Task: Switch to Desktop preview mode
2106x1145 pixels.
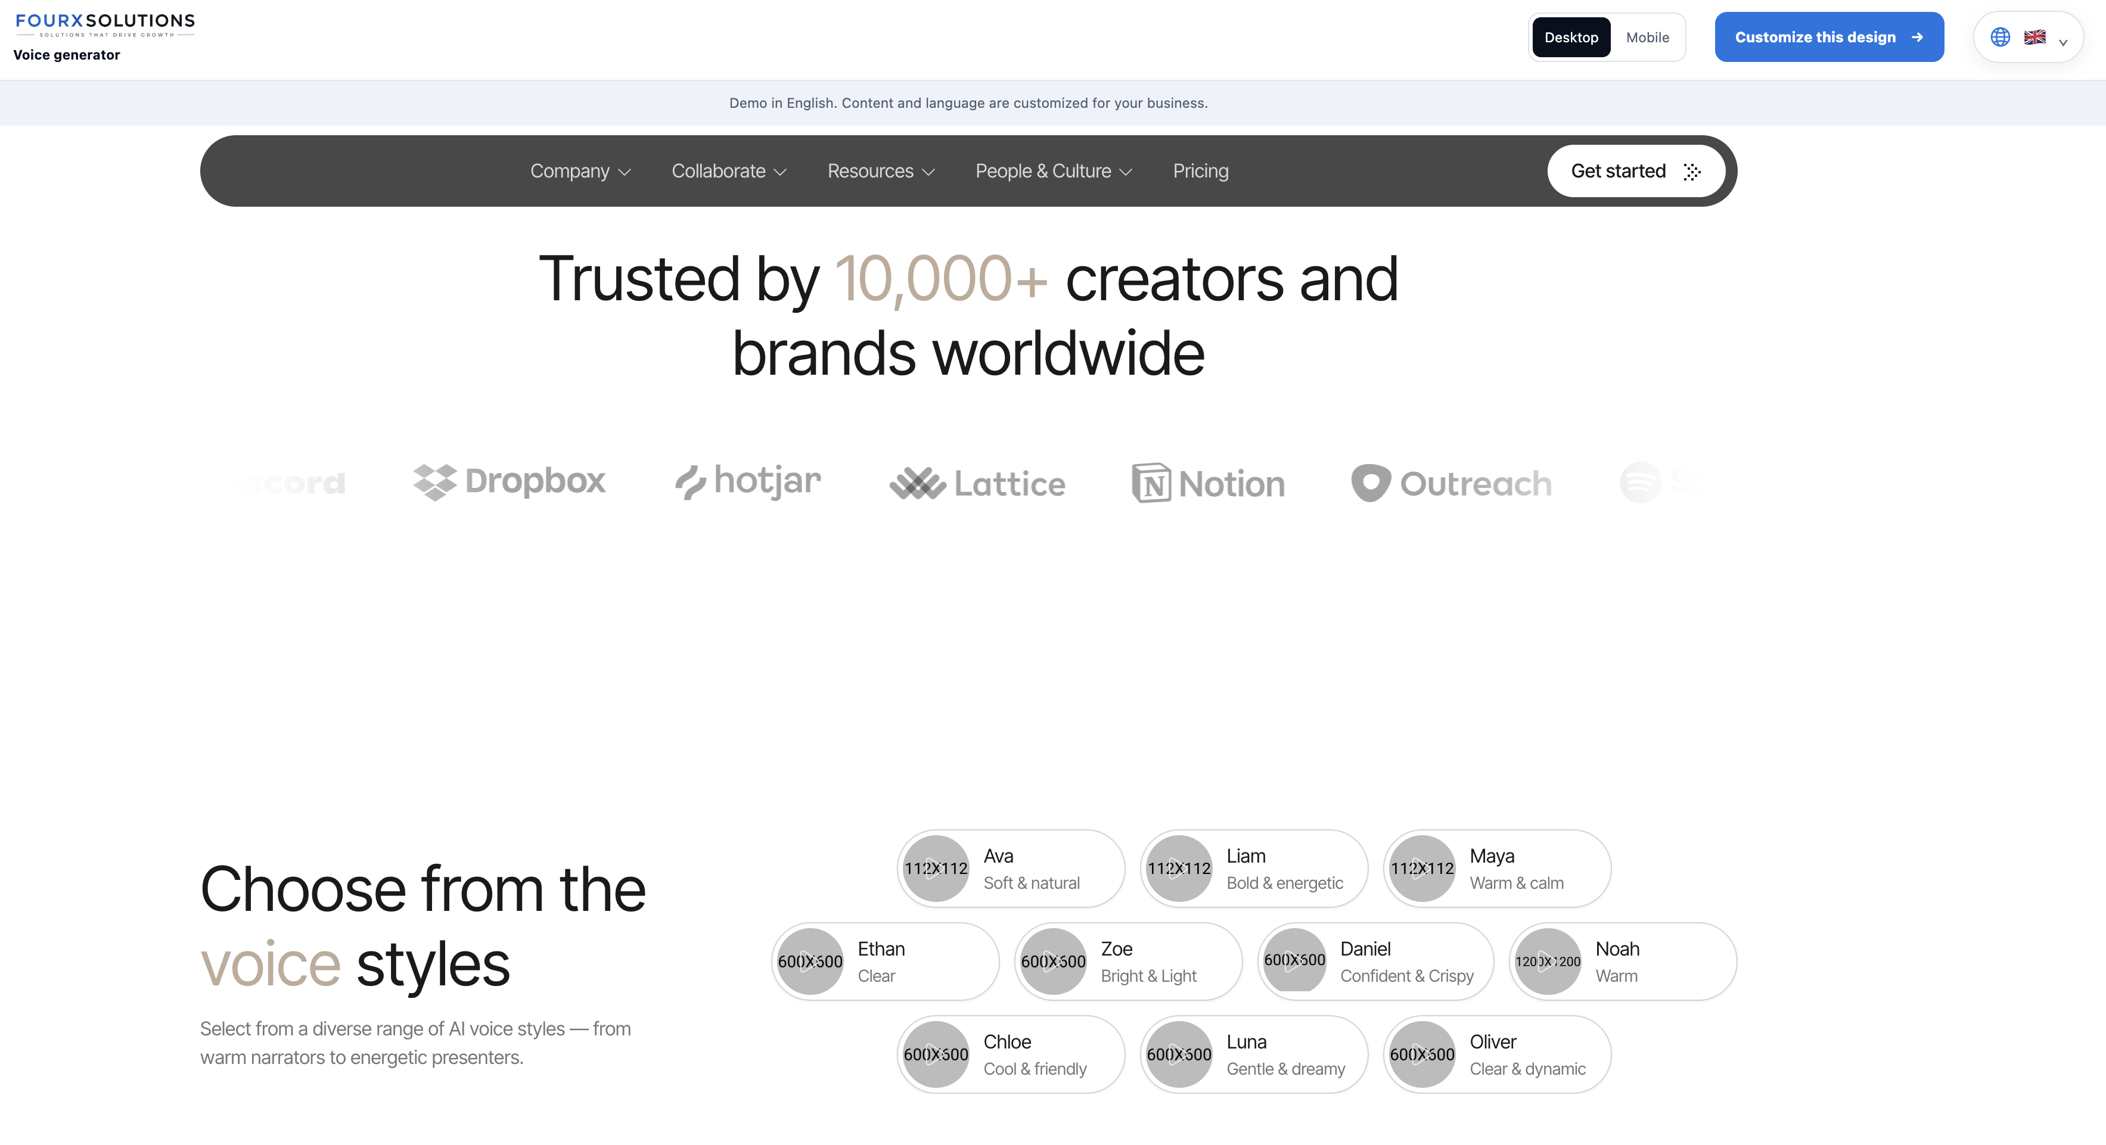Action: click(x=1570, y=37)
